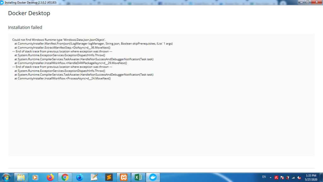Switch to Excel in the taskbar
This screenshot has width=323, height=182.
(x=138, y=177)
